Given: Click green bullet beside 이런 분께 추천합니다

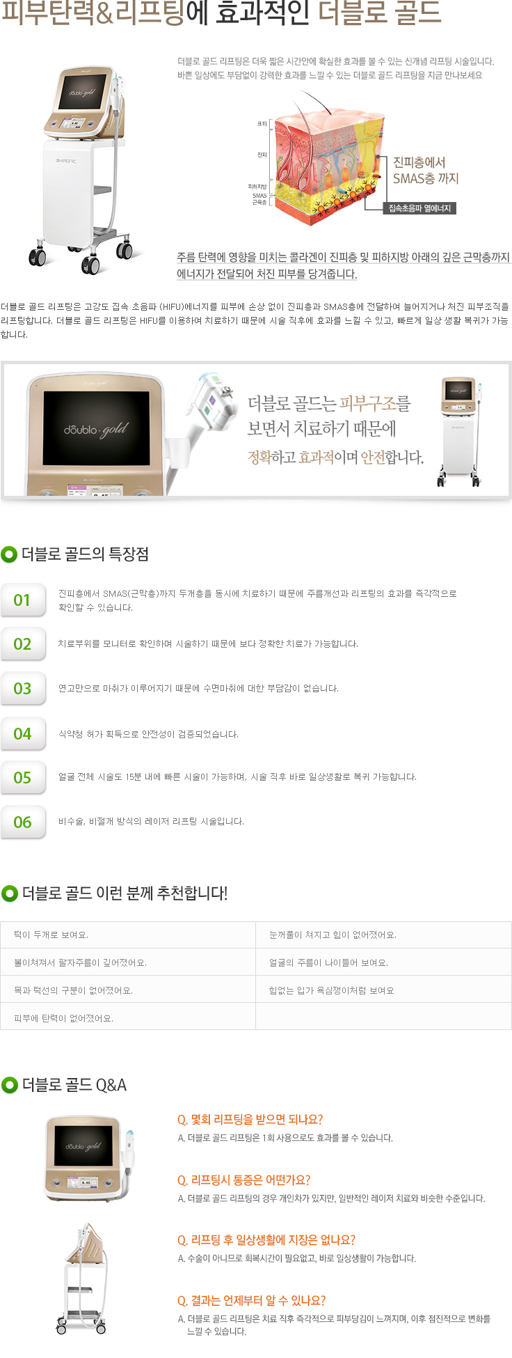Looking at the screenshot, I should point(9,893).
